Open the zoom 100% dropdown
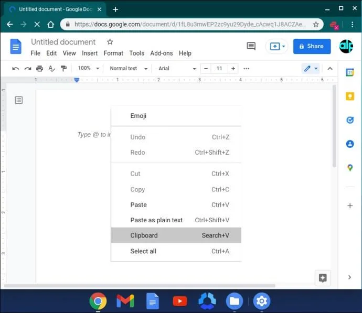The height and width of the screenshot is (313, 362). point(89,68)
